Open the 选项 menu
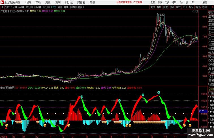 pyautogui.click(x=174, y=2)
